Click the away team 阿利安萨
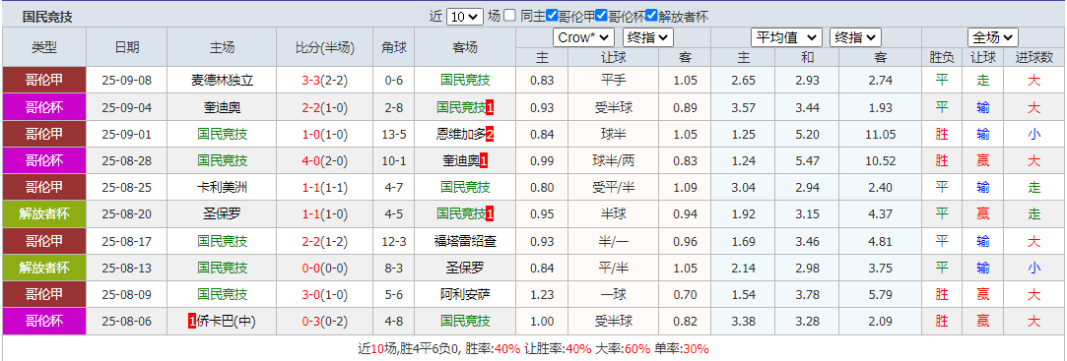This screenshot has height=361, width=1067. pyautogui.click(x=465, y=294)
